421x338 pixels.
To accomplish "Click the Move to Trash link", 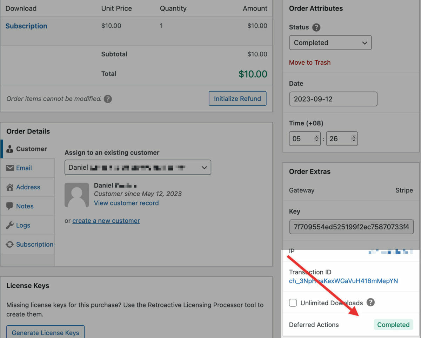I will (x=310, y=63).
